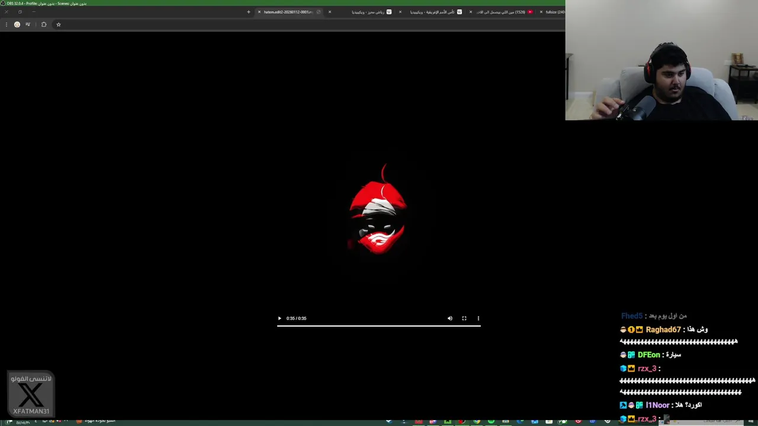Click the Fhed5 username in chat
Image resolution: width=758 pixels, height=426 pixels.
632,316
